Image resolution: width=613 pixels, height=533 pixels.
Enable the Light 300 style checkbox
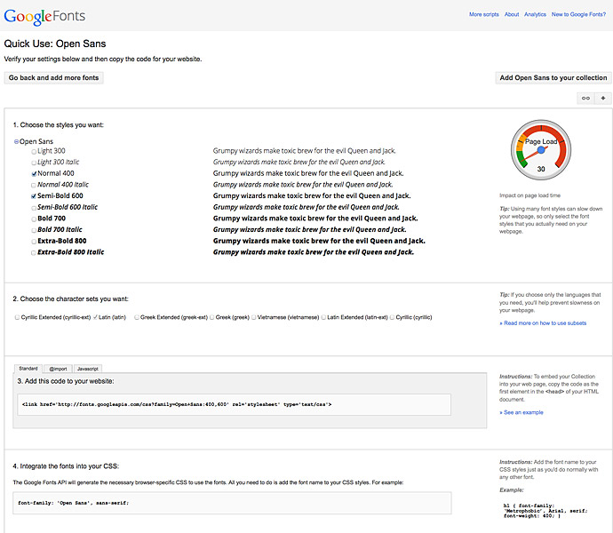click(34, 152)
